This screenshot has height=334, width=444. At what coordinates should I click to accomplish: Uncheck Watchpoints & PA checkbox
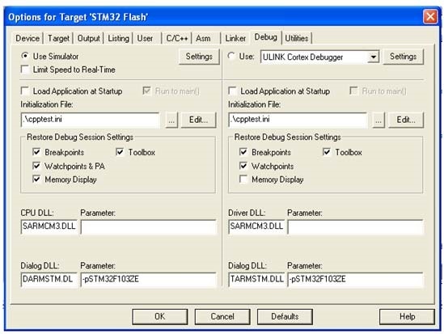(x=36, y=166)
